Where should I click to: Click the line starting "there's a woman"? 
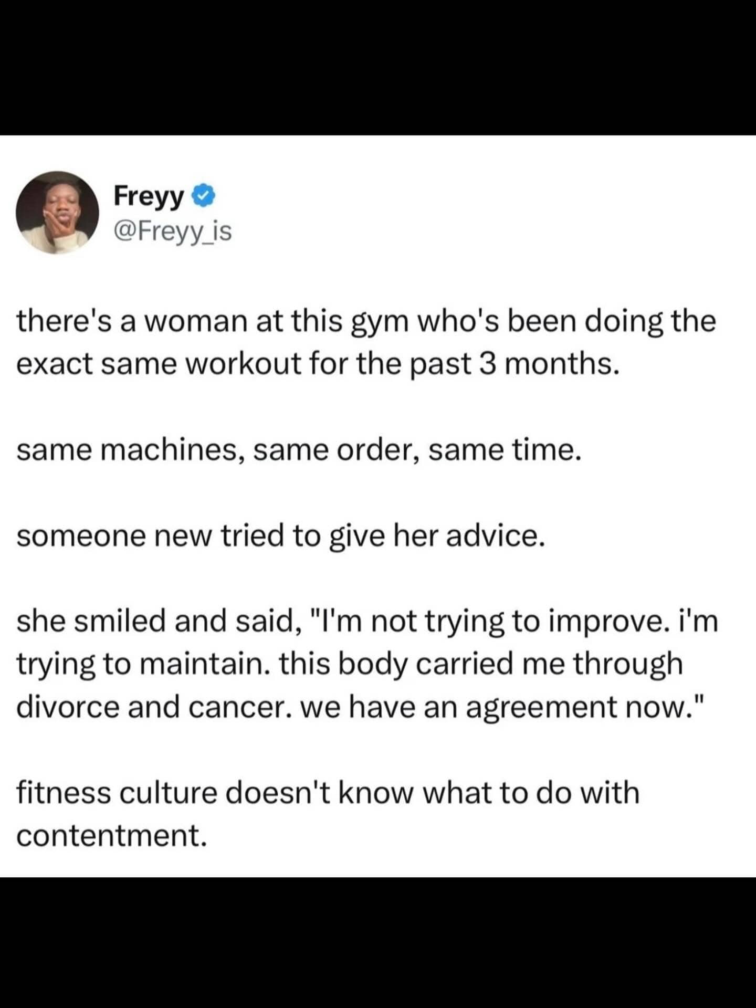pyautogui.click(x=366, y=321)
